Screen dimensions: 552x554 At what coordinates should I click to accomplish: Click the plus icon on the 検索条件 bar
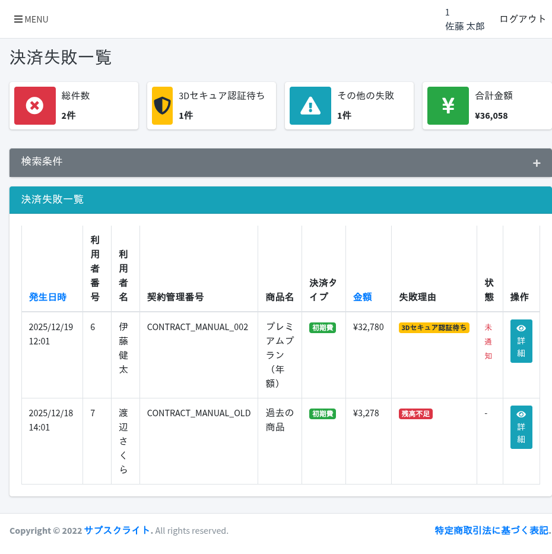click(537, 162)
